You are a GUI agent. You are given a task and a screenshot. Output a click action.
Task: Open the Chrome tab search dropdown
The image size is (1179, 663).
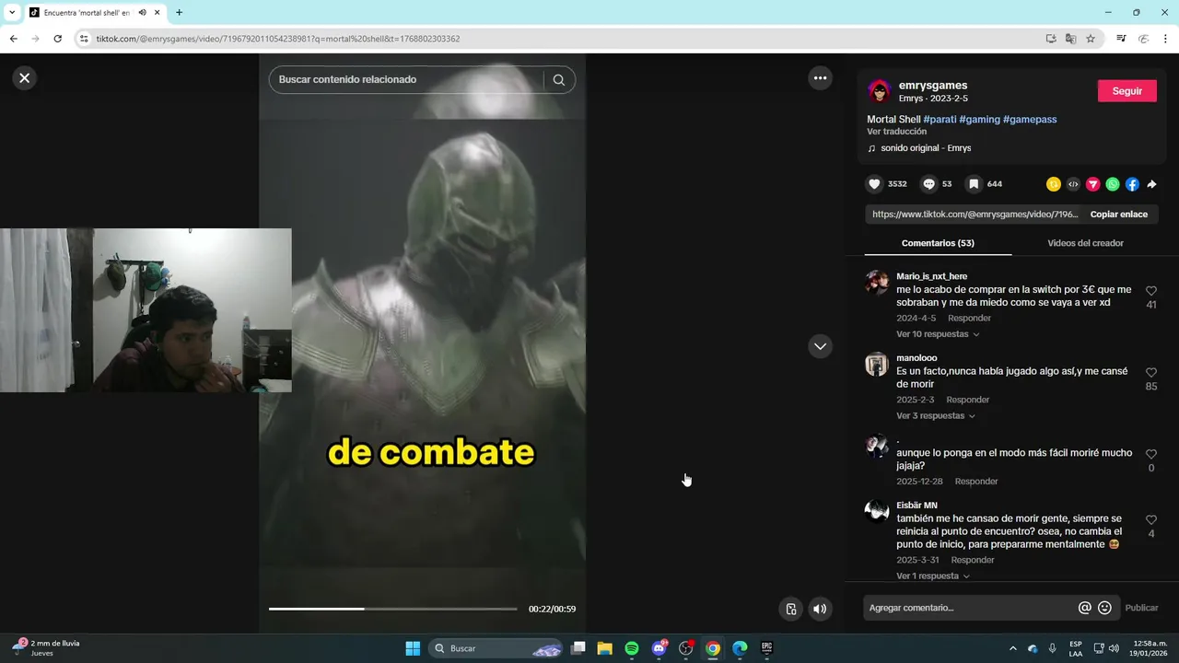click(12, 13)
